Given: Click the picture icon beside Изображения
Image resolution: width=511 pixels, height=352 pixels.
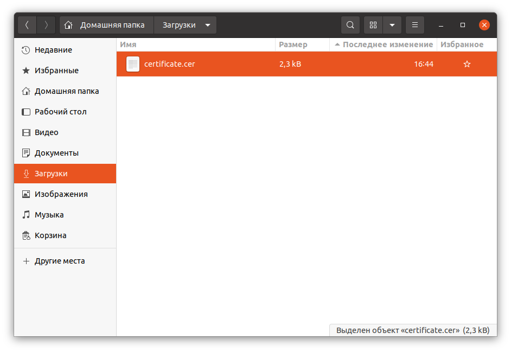Looking at the screenshot, I should [x=26, y=194].
